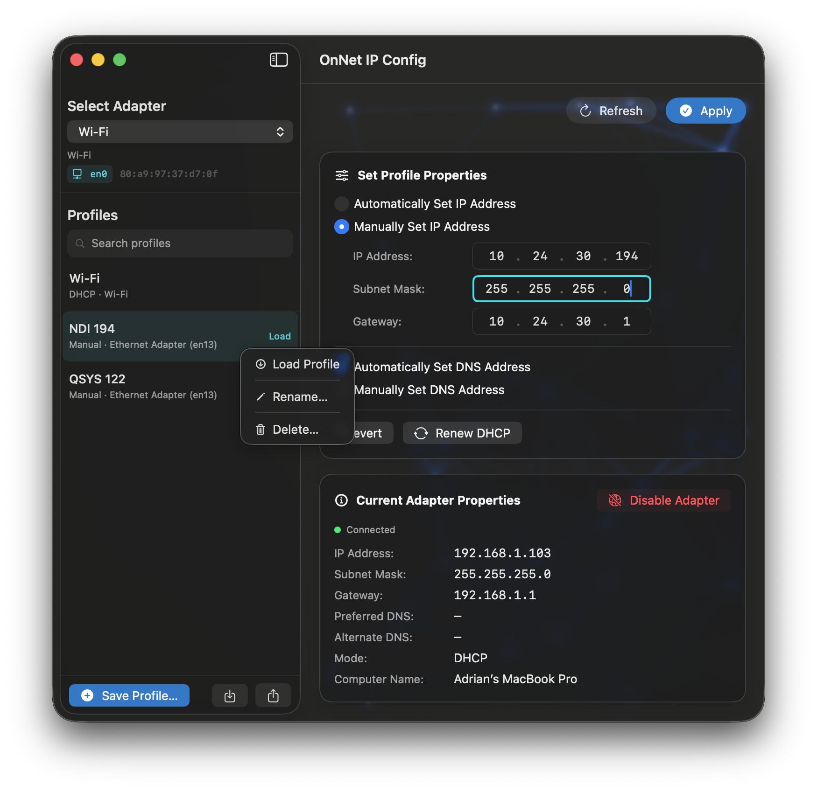
Task: Choose Automatically Set DNS Address option
Action: point(442,367)
